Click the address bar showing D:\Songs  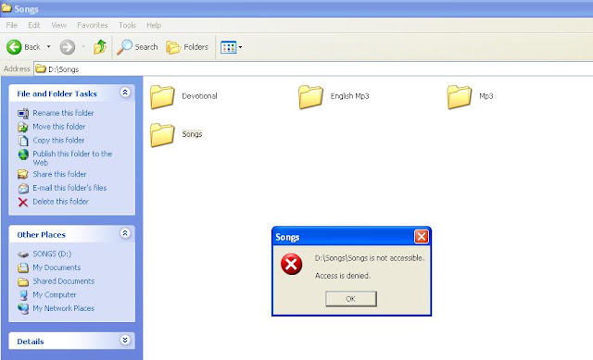313,69
